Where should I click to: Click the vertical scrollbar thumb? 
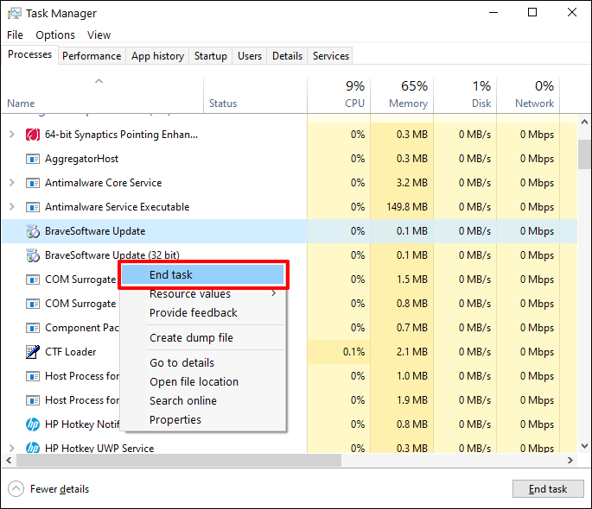[584, 154]
